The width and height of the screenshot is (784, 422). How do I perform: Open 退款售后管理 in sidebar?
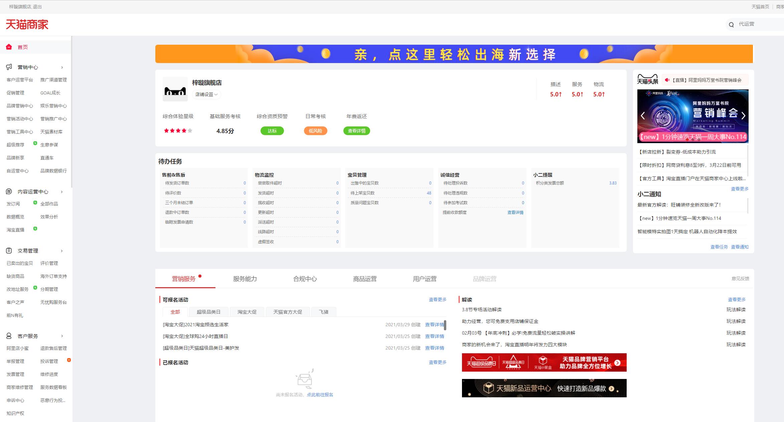pyautogui.click(x=53, y=348)
